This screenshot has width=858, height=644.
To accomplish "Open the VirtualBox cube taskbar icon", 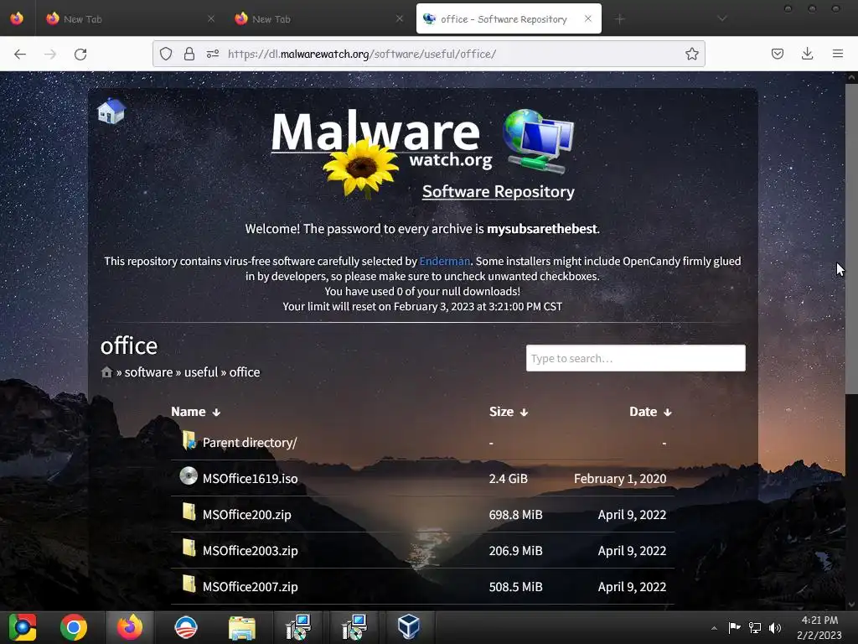I will coord(408,627).
